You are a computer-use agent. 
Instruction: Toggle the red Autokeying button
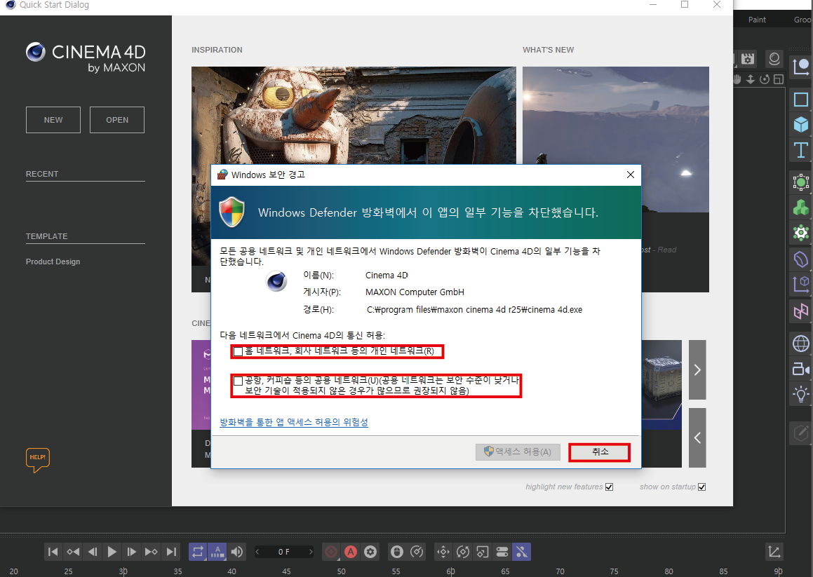[351, 552]
